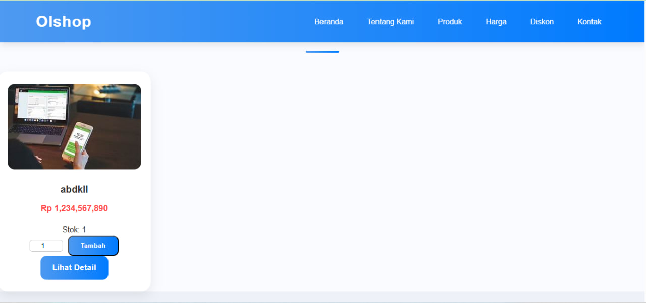Screen dimensions: 646x303
Task: Go to the Beranda page
Action: tap(329, 22)
